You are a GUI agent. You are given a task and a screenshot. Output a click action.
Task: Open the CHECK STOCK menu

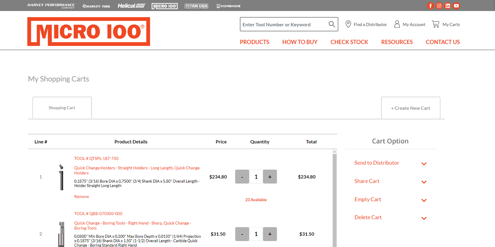click(x=349, y=42)
